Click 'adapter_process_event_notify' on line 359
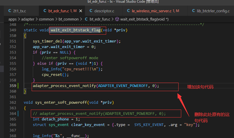The width and height of the screenshot is (234, 138). [64, 86]
